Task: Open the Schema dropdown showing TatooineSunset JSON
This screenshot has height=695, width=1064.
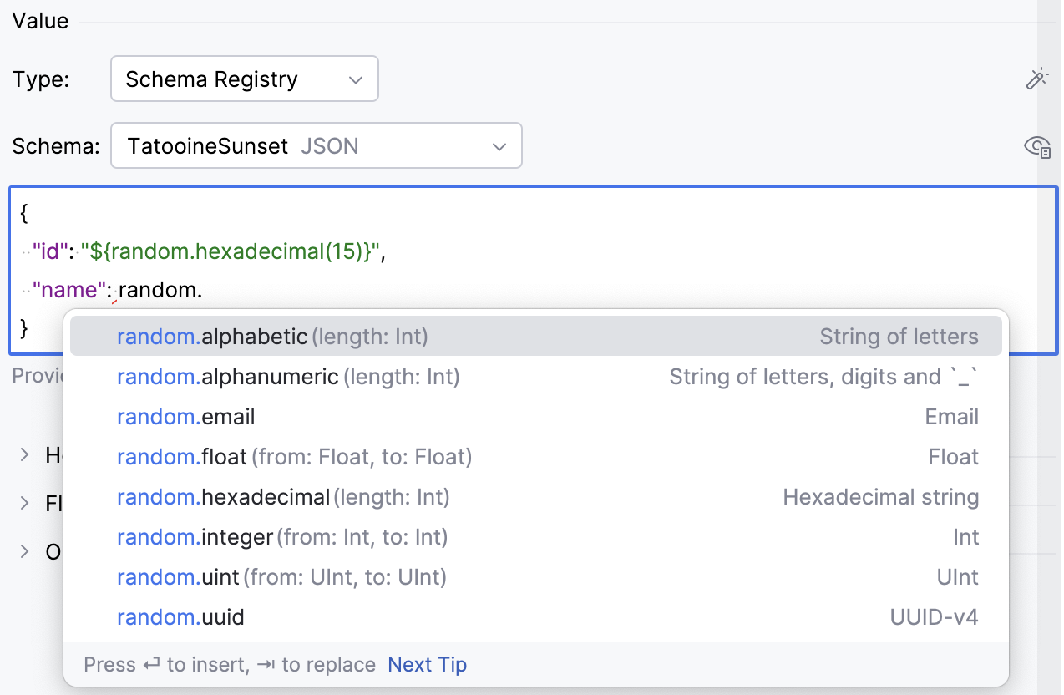Action: (317, 145)
